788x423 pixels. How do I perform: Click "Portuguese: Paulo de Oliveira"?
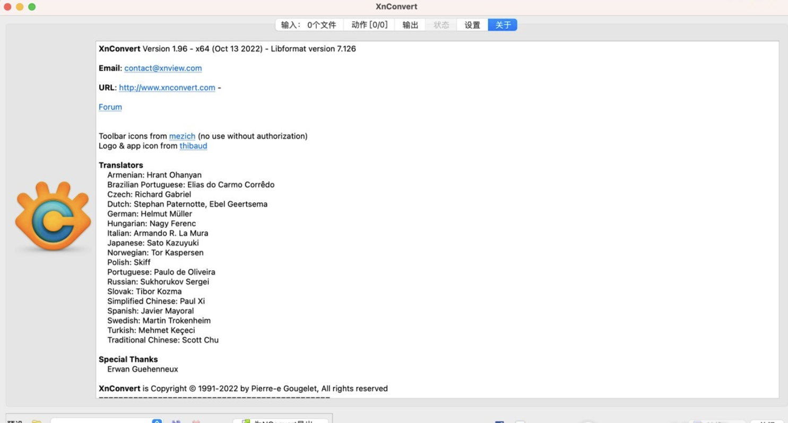point(161,272)
